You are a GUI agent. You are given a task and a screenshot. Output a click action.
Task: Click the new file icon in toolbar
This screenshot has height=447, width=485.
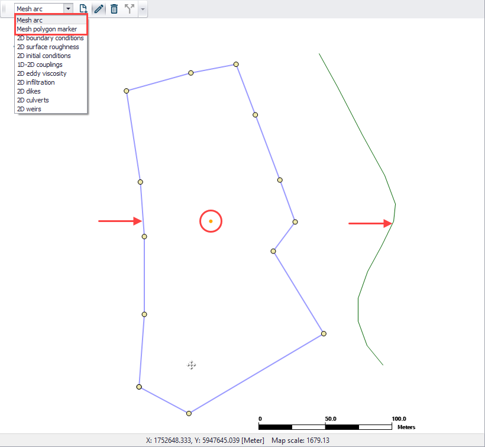tap(83, 9)
